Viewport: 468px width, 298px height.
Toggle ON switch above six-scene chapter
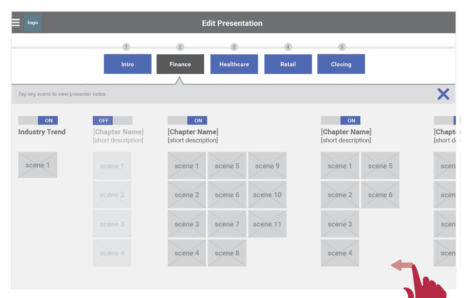[340, 120]
